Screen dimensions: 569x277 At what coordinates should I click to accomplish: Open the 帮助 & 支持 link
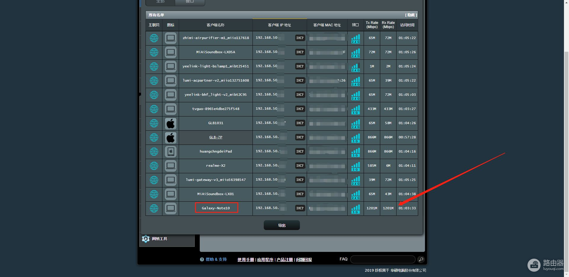coord(216,259)
